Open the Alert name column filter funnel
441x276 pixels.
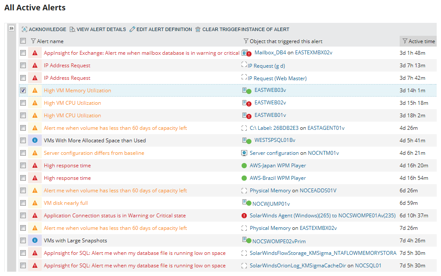[33, 41]
